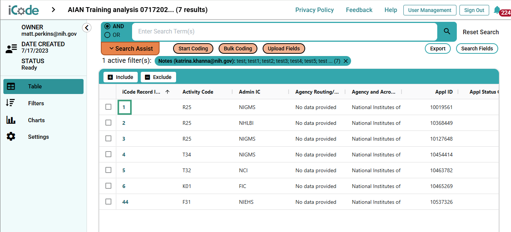The width and height of the screenshot is (511, 232).
Task: Open the Privacy Policy link
Action: (x=315, y=10)
